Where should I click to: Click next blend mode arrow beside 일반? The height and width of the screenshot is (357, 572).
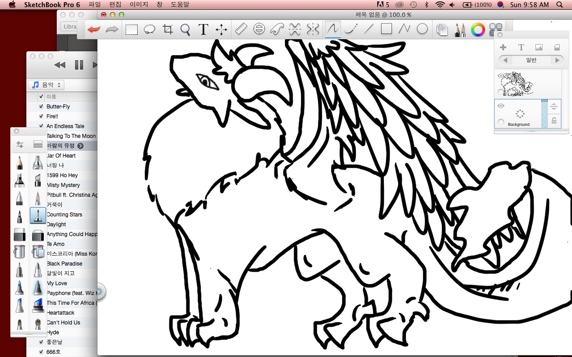point(557,60)
